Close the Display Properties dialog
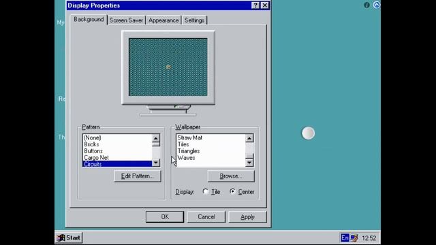436x245 pixels. click(265, 5)
